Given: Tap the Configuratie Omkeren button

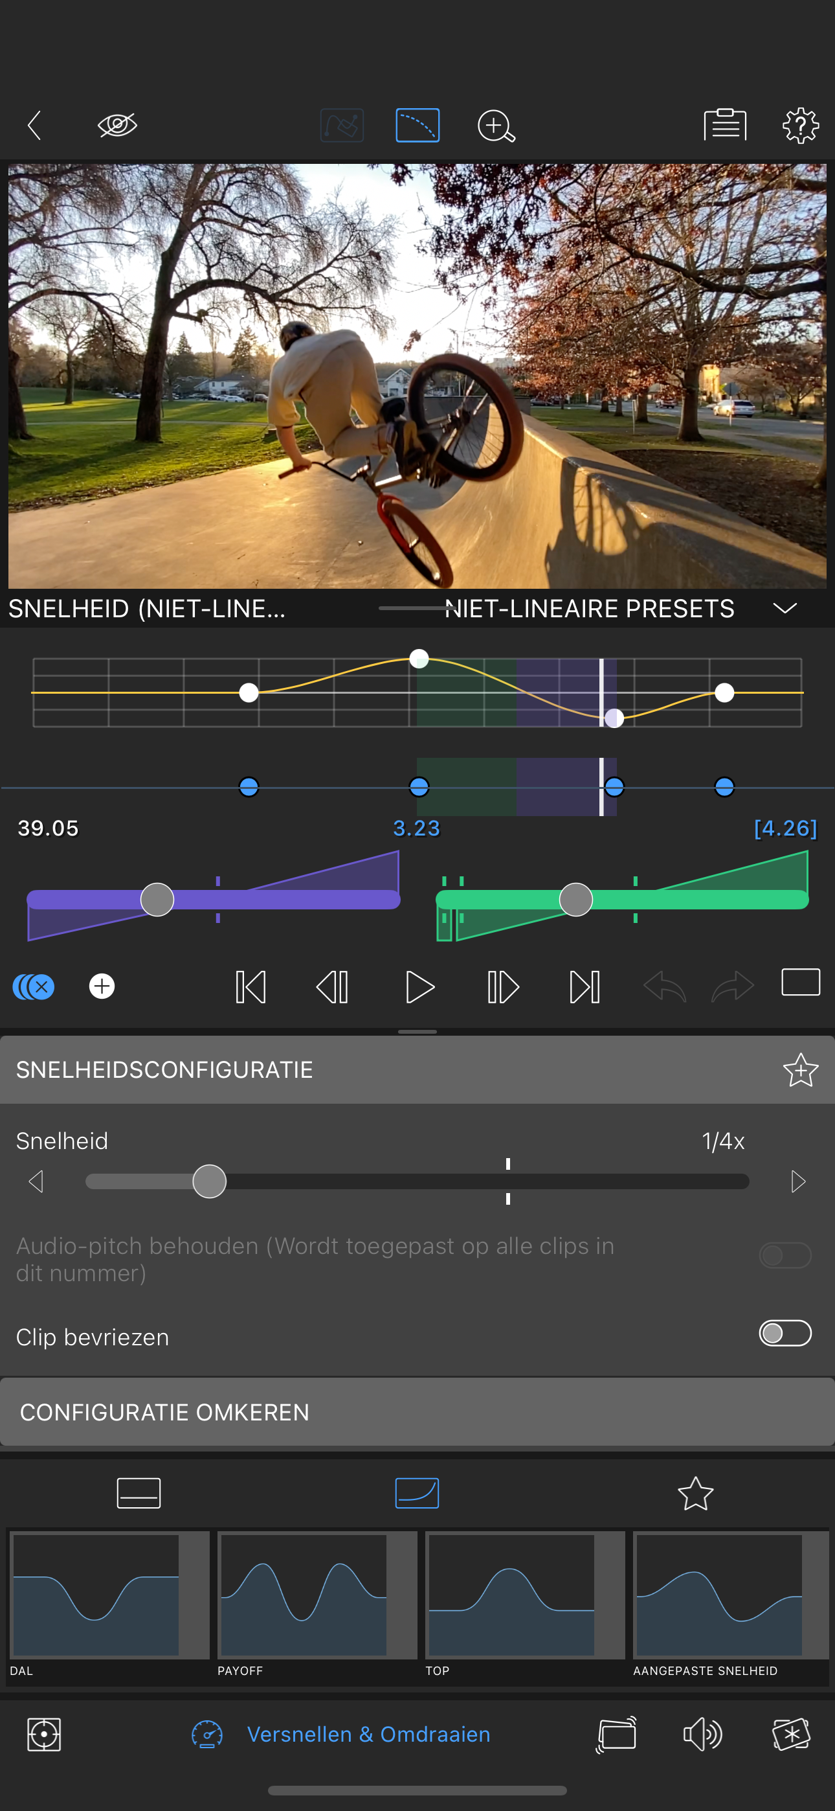Looking at the screenshot, I should point(417,1411).
